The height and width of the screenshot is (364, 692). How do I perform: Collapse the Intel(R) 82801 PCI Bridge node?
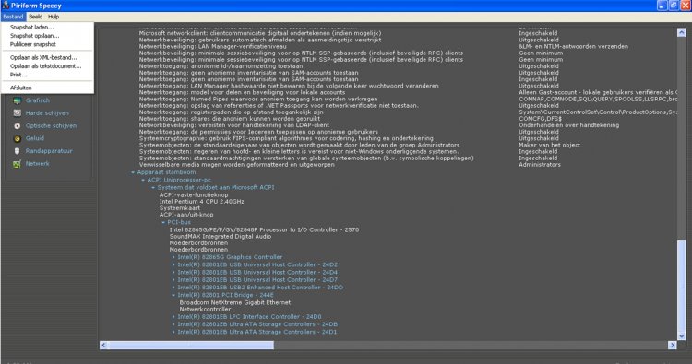point(173,295)
